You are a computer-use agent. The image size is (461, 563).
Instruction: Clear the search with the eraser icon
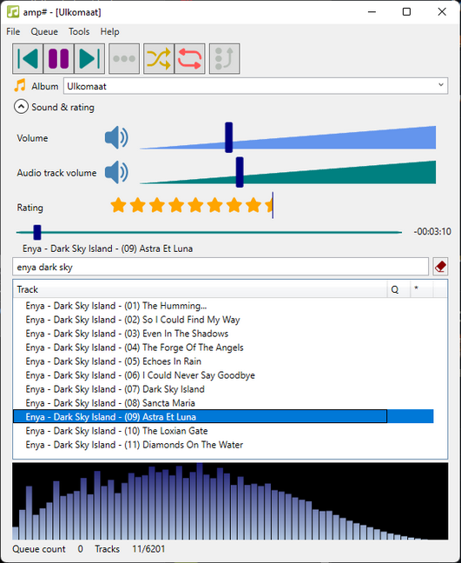[x=440, y=267]
